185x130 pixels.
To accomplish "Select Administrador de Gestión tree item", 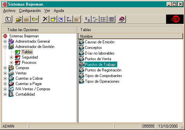I will (35, 47).
